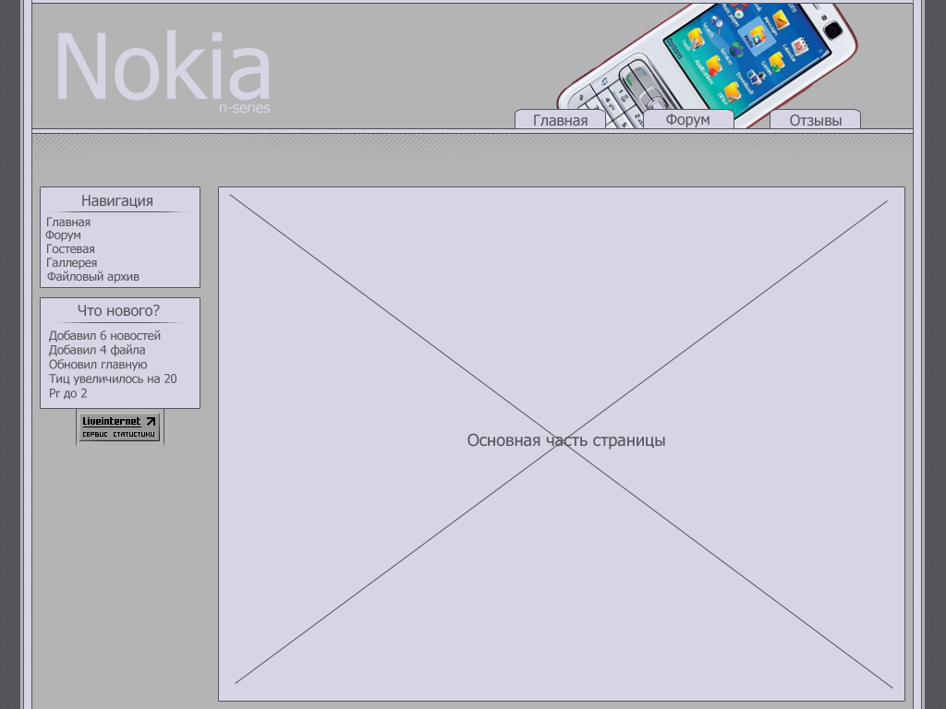This screenshot has height=709, width=946.
Task: Click 'Обновил главную' in the news list
Action: tap(98, 364)
